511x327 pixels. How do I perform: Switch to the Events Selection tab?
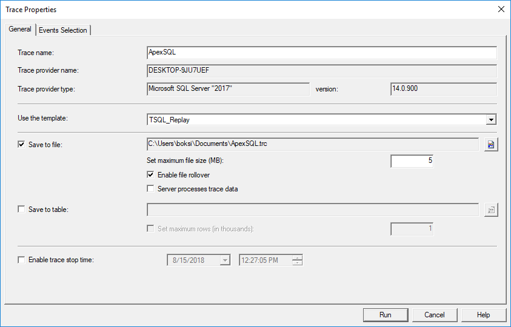point(63,30)
